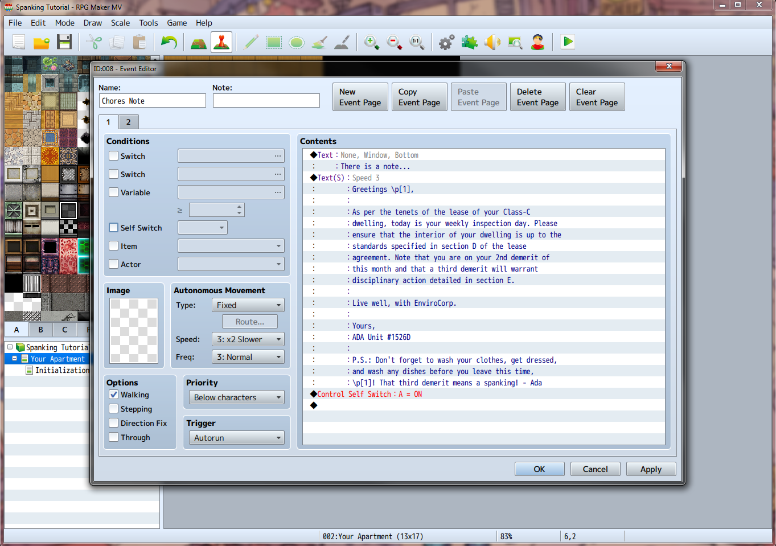
Task: Click the Zoom Out magnifier icon
Action: tap(395, 42)
